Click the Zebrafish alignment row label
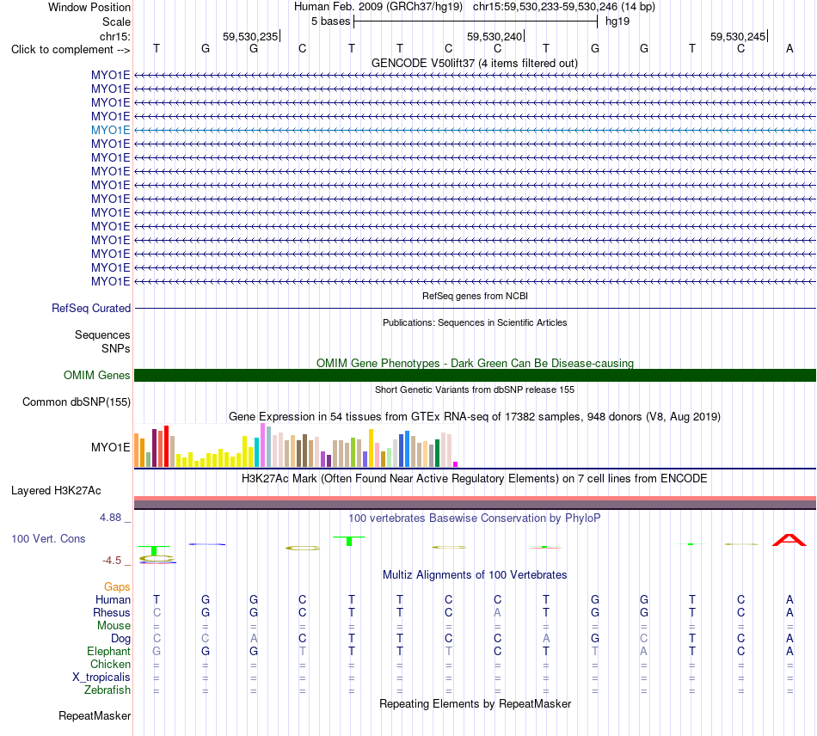Screen dimensions: 817x736 (x=107, y=690)
